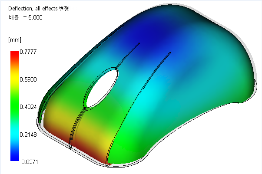Click the legend value 0.5900

point(28,79)
